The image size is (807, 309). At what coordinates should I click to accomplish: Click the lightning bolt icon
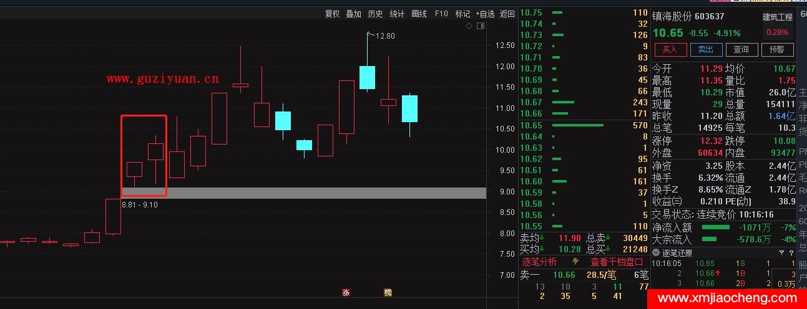575,262
